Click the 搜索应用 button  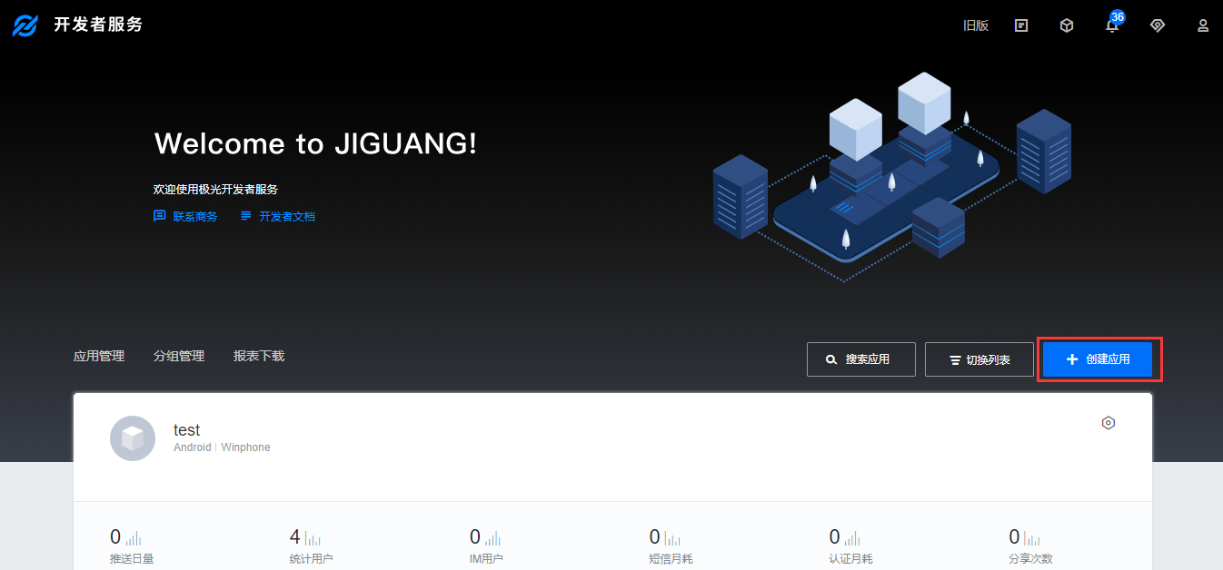click(x=861, y=359)
